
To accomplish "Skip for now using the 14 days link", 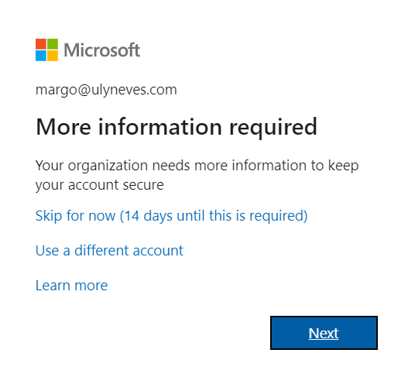I will click(x=171, y=216).
